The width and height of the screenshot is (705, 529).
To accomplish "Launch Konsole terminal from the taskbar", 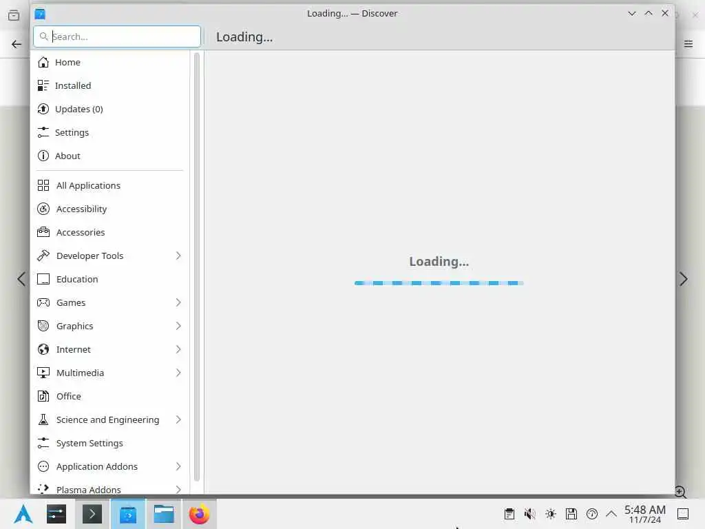I will [92, 514].
